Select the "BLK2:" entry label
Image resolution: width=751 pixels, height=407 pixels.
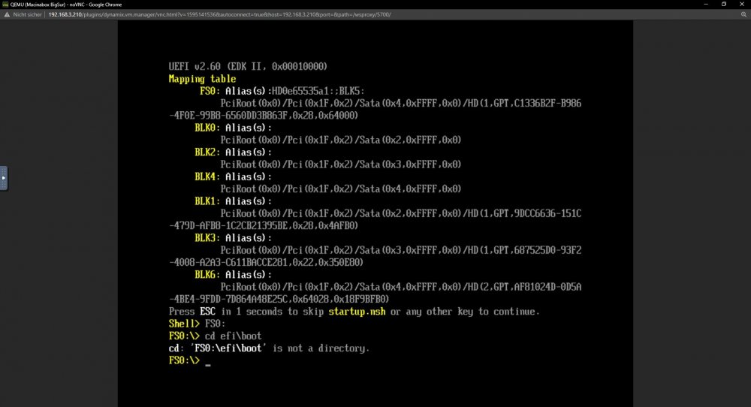(x=207, y=152)
